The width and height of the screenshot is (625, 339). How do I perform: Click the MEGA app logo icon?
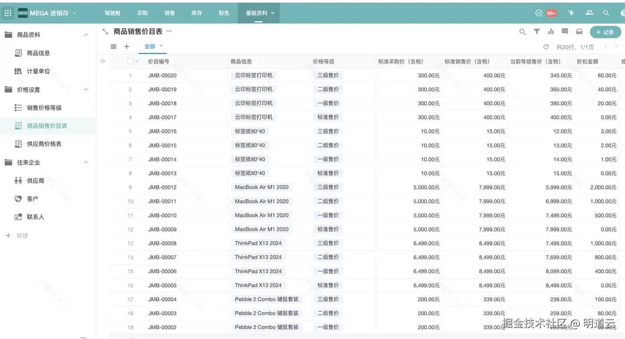click(x=23, y=13)
